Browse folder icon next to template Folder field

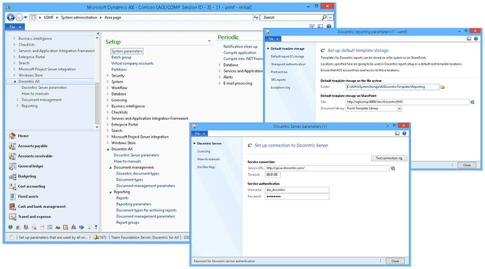pyautogui.click(x=442, y=87)
